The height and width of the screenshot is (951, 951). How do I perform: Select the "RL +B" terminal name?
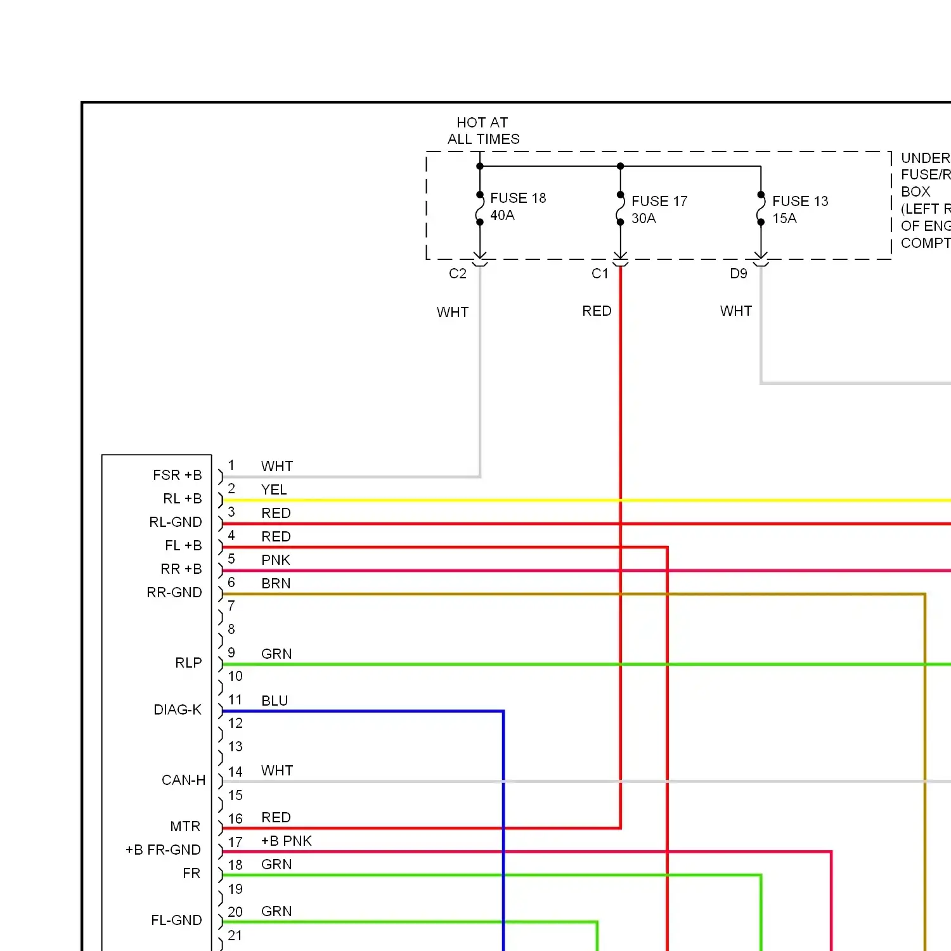pyautogui.click(x=183, y=498)
